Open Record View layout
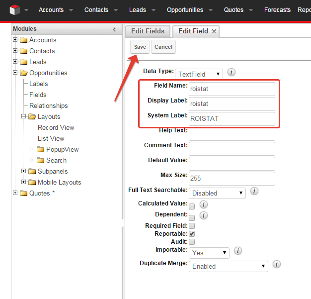 pos(56,127)
